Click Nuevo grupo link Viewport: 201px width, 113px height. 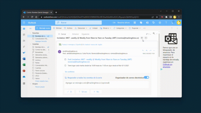(x=40, y=87)
